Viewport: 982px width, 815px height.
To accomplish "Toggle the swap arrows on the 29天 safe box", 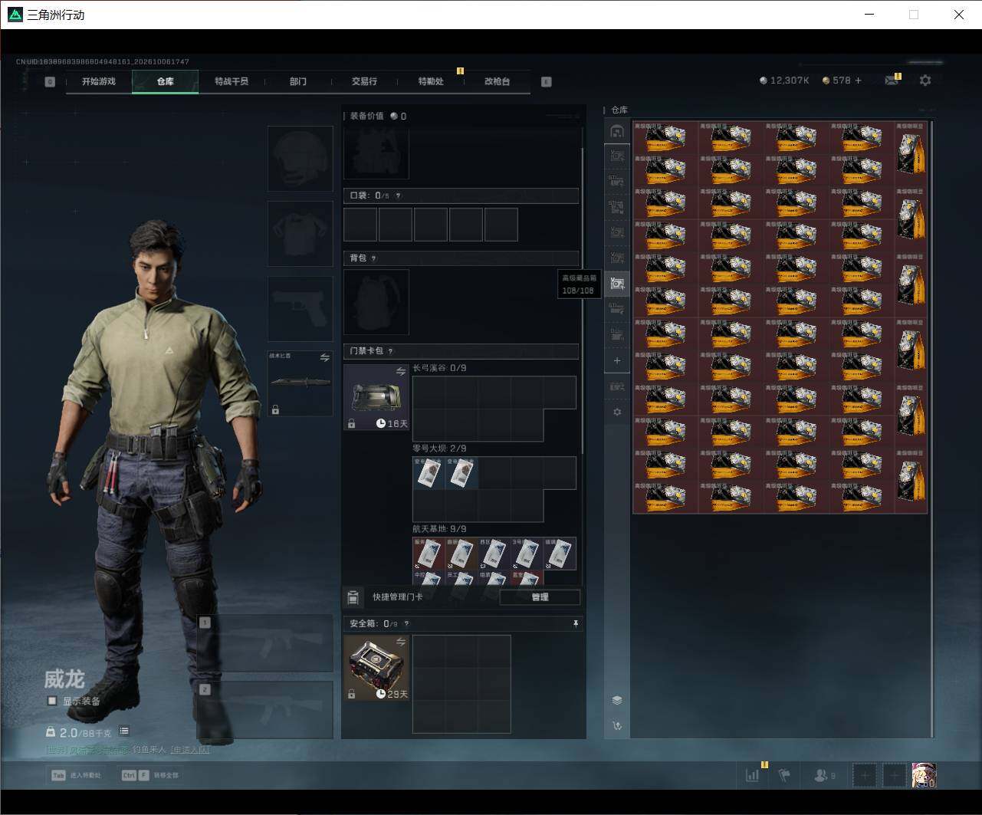I will (400, 642).
